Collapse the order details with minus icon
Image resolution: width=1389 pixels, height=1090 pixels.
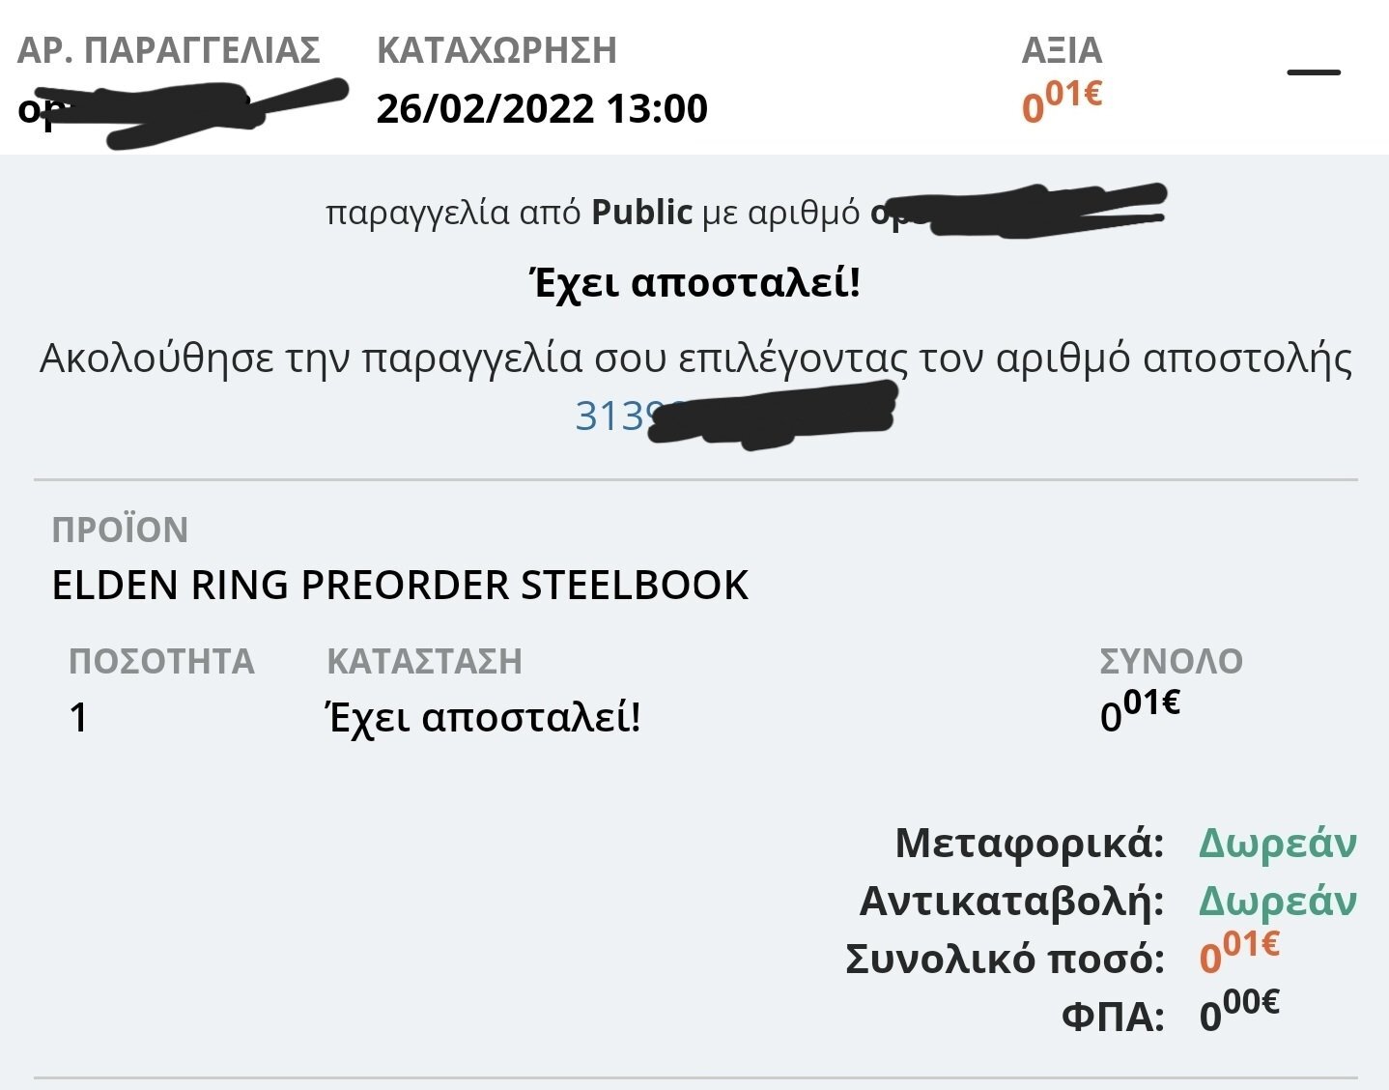point(1314,72)
